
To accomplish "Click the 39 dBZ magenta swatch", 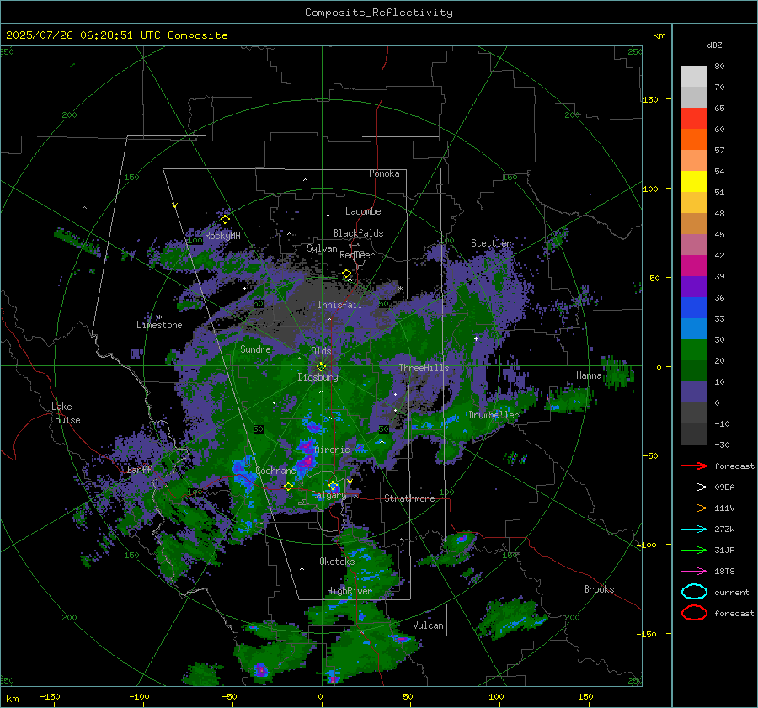I will 694,266.
